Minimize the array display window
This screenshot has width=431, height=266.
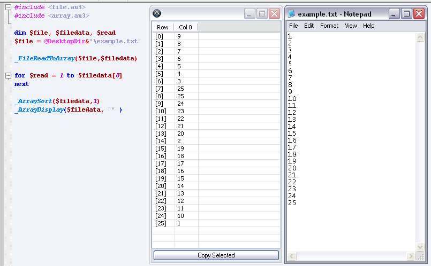click(x=249, y=14)
